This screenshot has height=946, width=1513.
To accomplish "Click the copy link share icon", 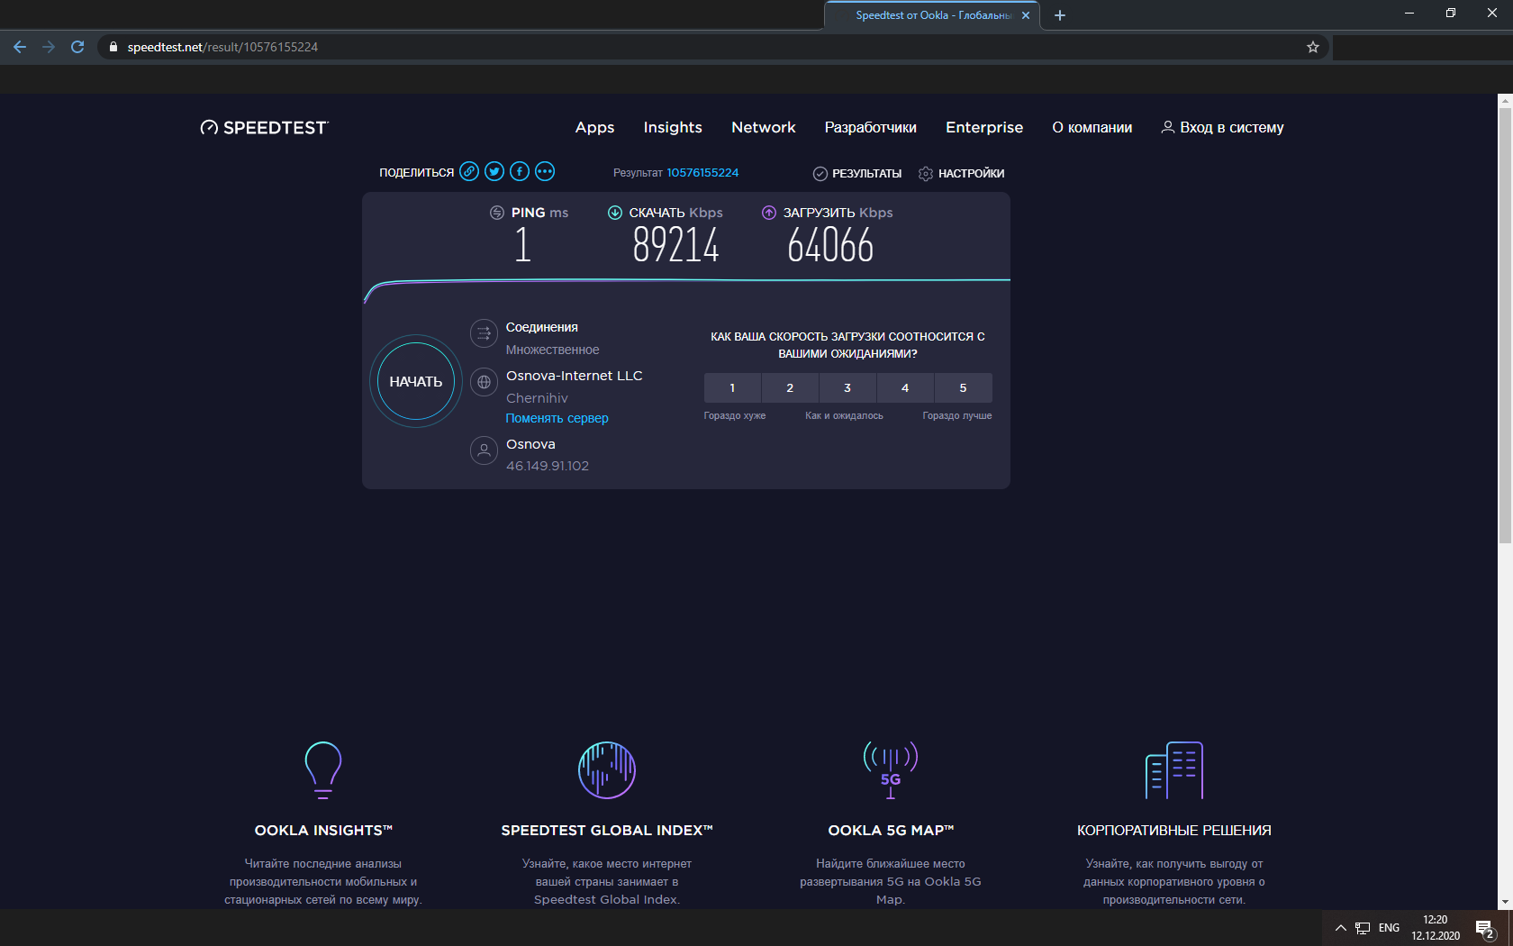I will point(469,172).
